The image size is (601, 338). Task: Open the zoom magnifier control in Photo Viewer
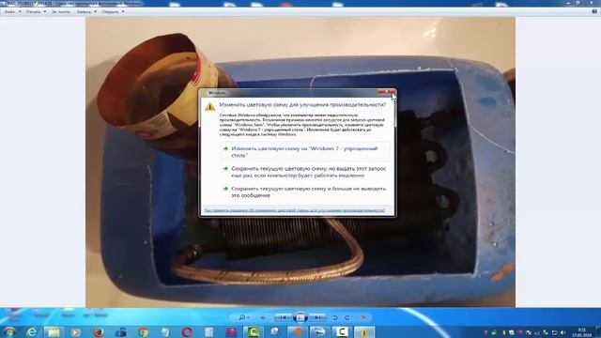[243, 317]
